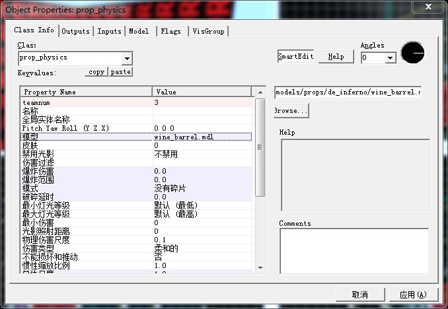Select the 皮肤 property row
Image resolution: width=448 pixels, height=309 pixels.
137,145
